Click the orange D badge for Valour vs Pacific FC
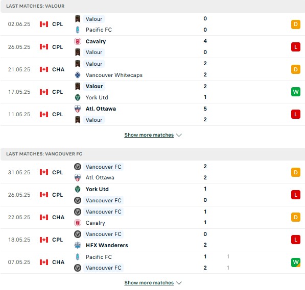The width and height of the screenshot is (305, 290). [x=296, y=24]
